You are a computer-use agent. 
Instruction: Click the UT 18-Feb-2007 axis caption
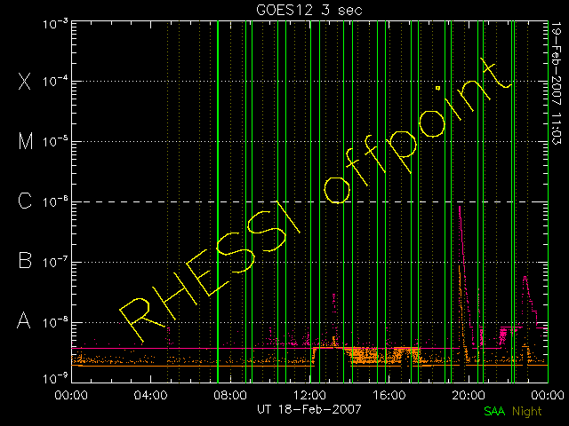[309, 409]
